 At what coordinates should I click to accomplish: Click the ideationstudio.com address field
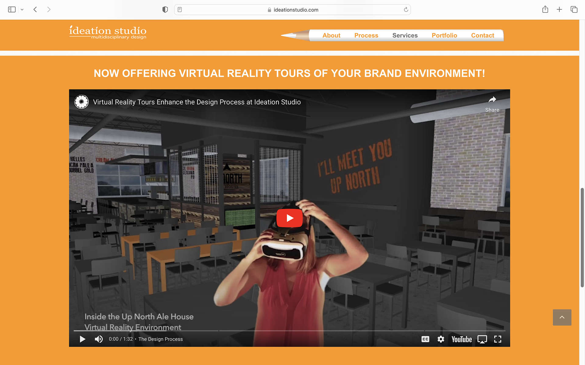292,10
